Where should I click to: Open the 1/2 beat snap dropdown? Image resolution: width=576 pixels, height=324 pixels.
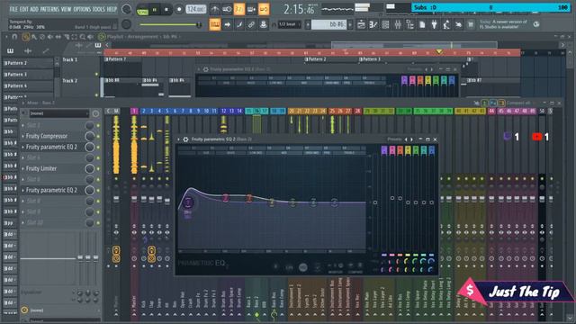click(x=289, y=24)
